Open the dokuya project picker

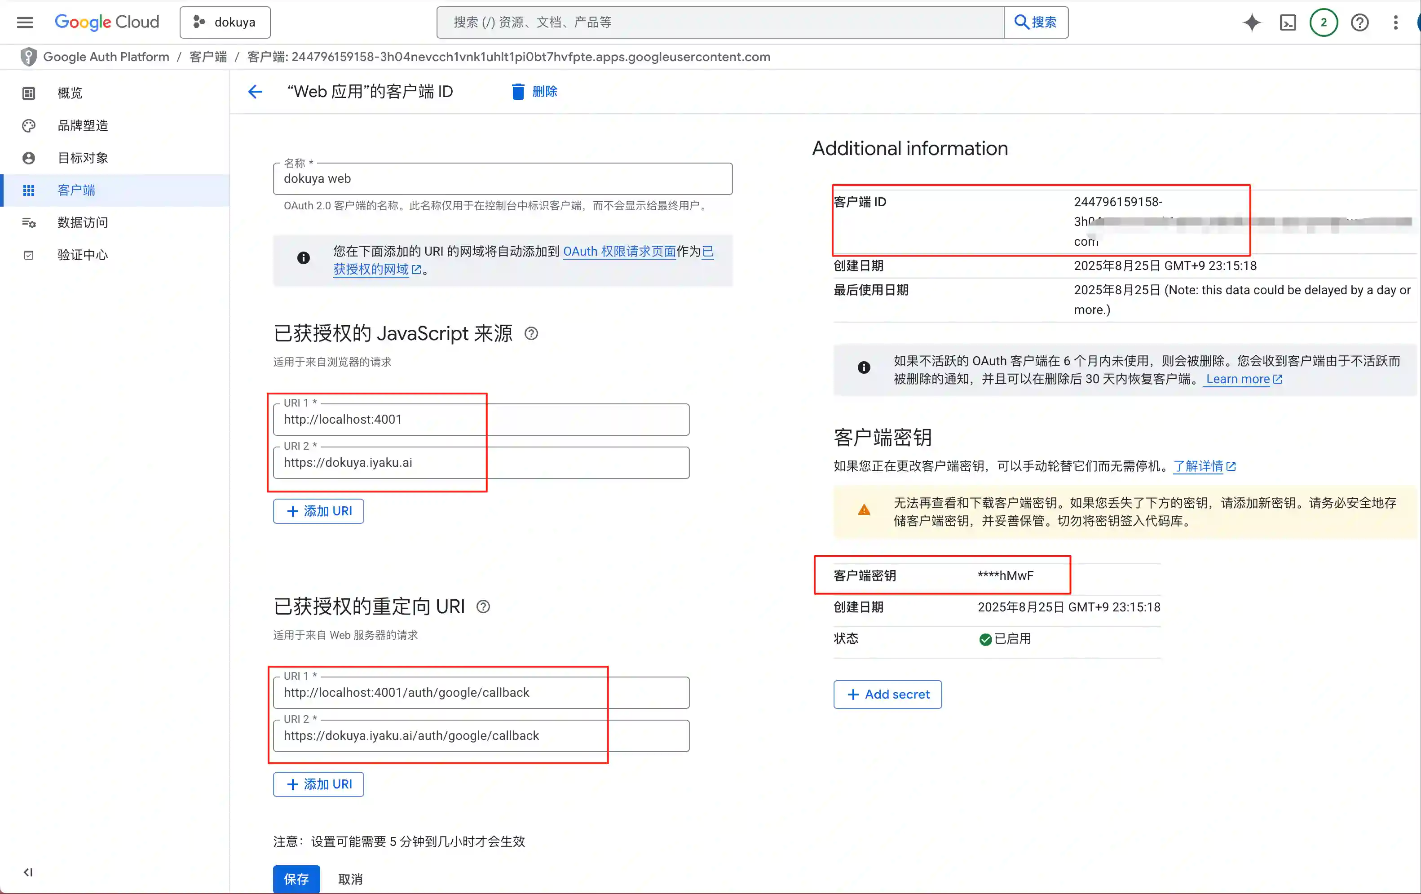coord(225,22)
